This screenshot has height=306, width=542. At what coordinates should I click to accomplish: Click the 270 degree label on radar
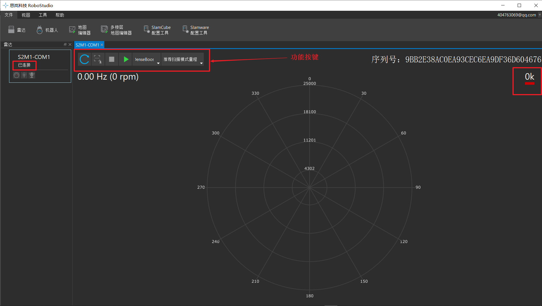point(201,187)
